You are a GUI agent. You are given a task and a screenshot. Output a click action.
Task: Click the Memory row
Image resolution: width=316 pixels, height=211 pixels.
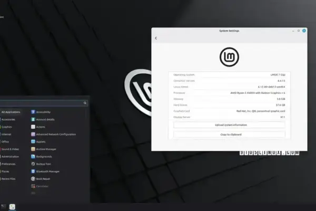[229, 99]
